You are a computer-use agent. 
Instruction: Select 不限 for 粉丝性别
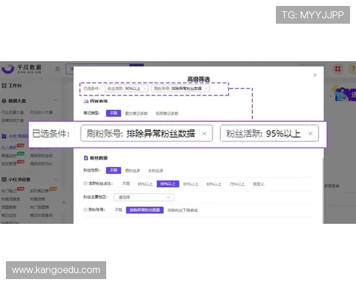click(x=113, y=170)
